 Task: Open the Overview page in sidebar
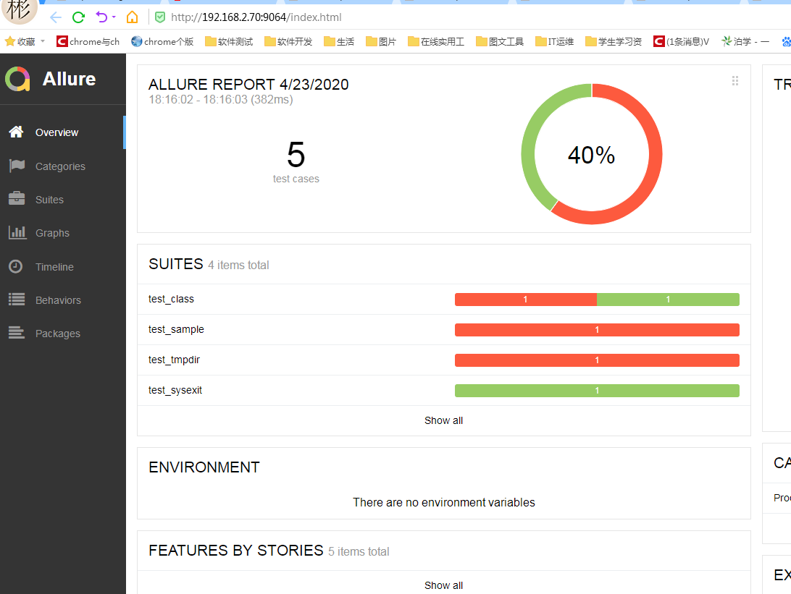point(62,132)
